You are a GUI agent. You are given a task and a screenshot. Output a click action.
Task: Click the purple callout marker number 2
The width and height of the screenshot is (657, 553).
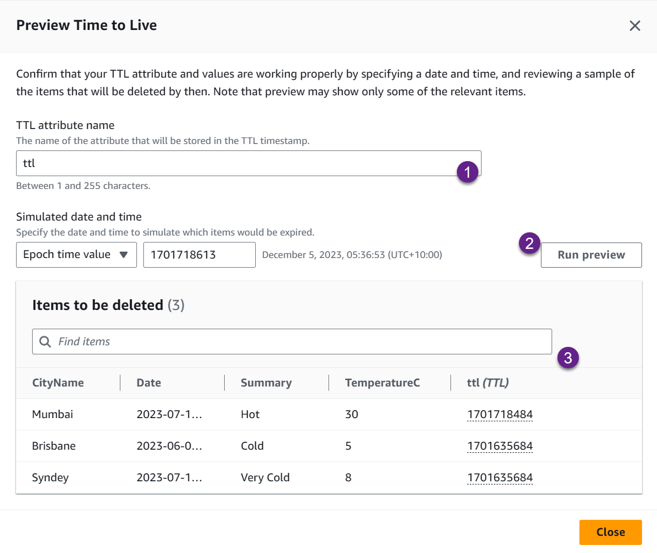click(x=529, y=244)
